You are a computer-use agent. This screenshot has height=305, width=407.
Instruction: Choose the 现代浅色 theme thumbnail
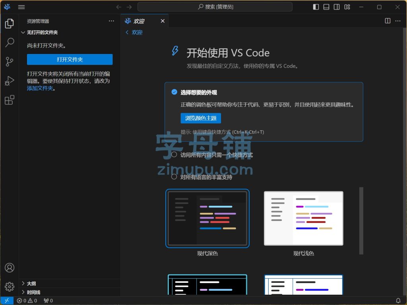click(x=303, y=218)
